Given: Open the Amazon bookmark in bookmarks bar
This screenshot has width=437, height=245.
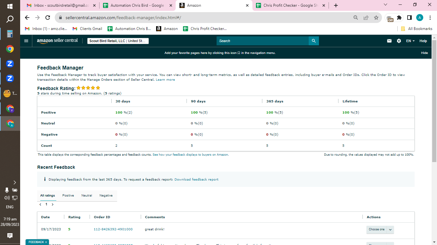Looking at the screenshot, I should click(167, 29).
